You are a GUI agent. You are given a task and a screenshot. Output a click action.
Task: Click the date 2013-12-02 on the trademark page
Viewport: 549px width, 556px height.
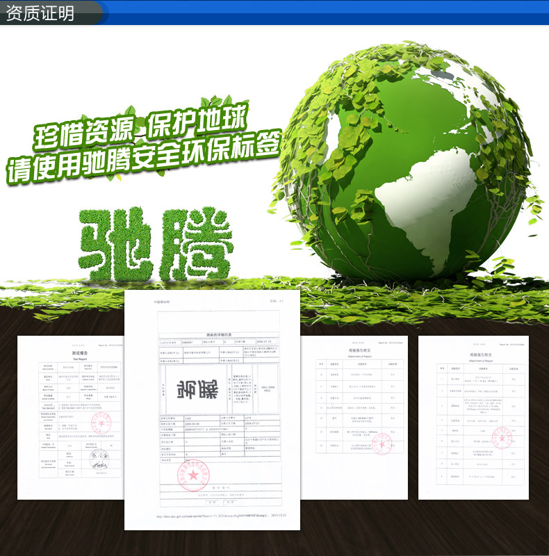279,515
